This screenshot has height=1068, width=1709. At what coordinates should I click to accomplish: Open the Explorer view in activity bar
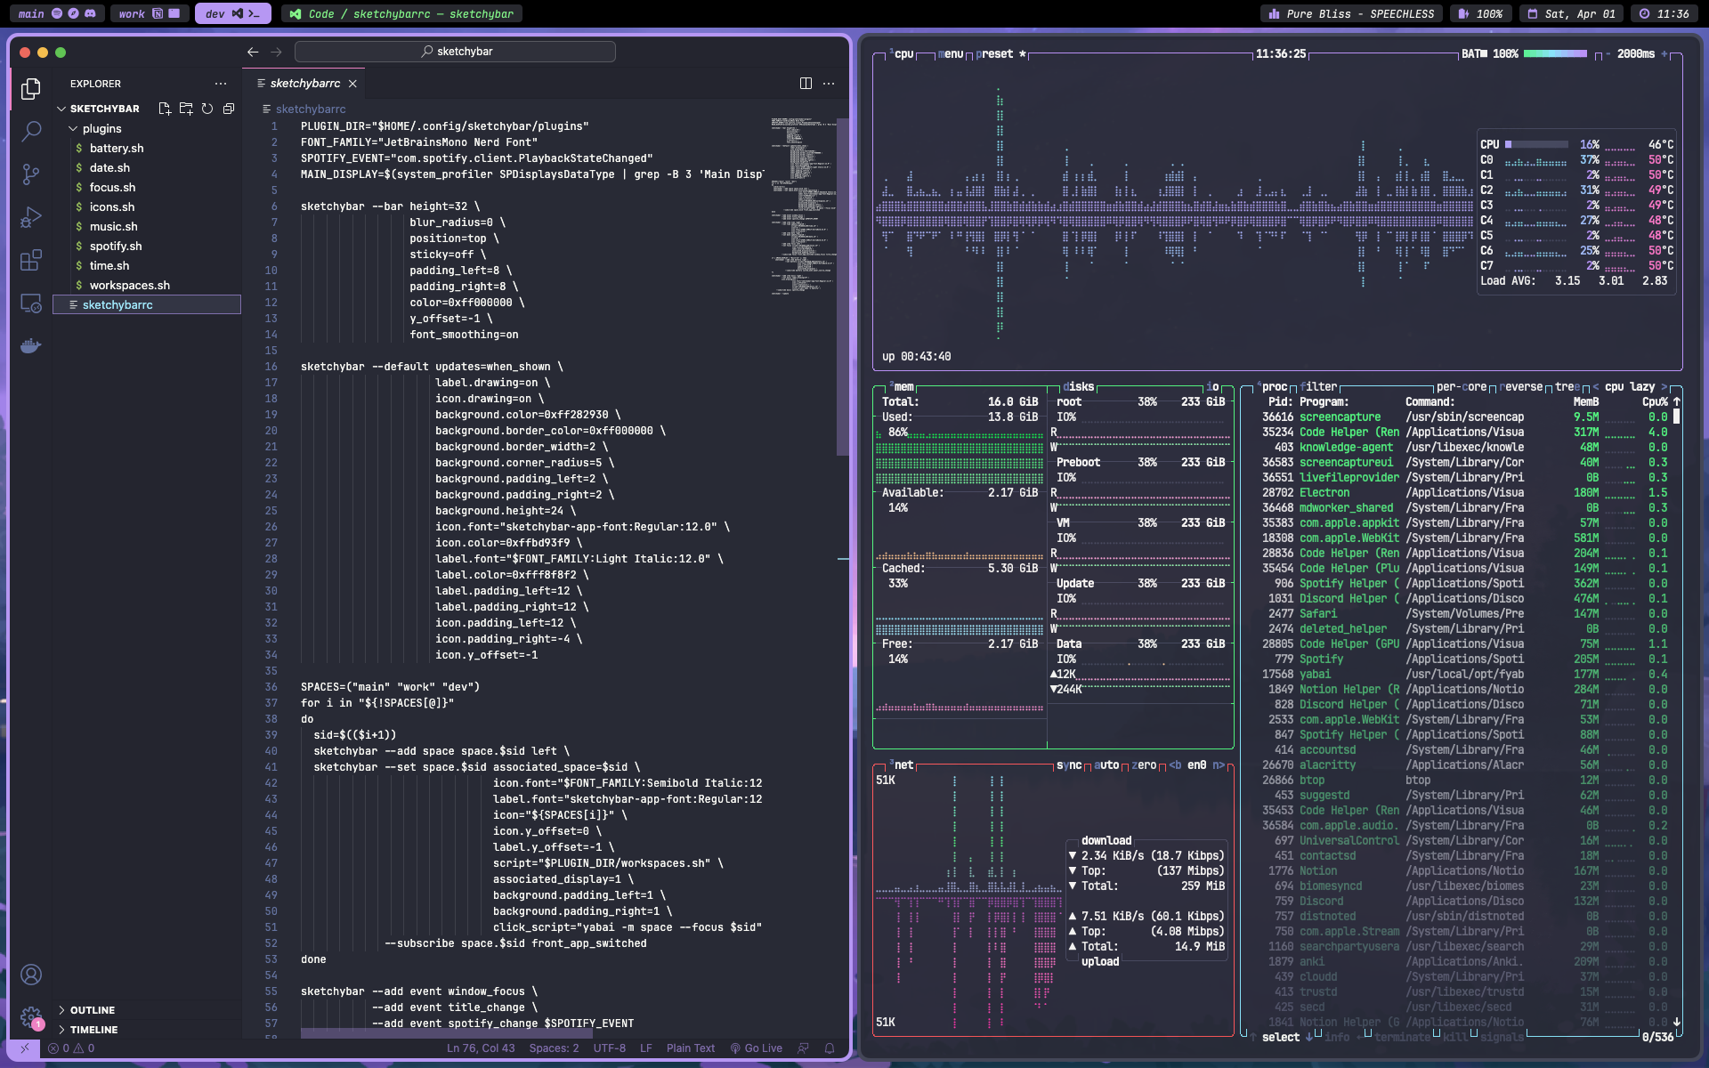click(x=31, y=88)
